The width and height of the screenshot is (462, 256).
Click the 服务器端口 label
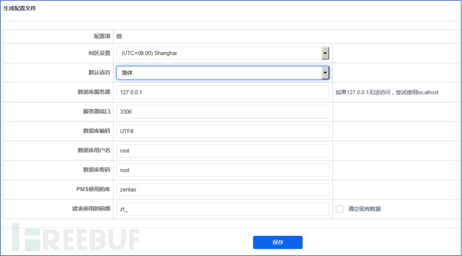point(96,112)
